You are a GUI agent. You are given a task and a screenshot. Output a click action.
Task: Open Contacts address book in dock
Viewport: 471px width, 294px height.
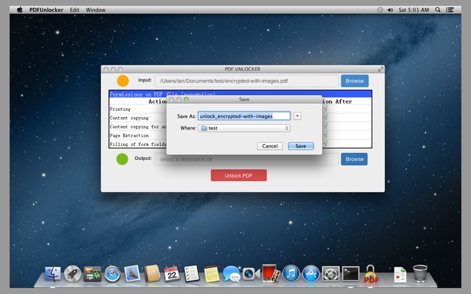152,273
